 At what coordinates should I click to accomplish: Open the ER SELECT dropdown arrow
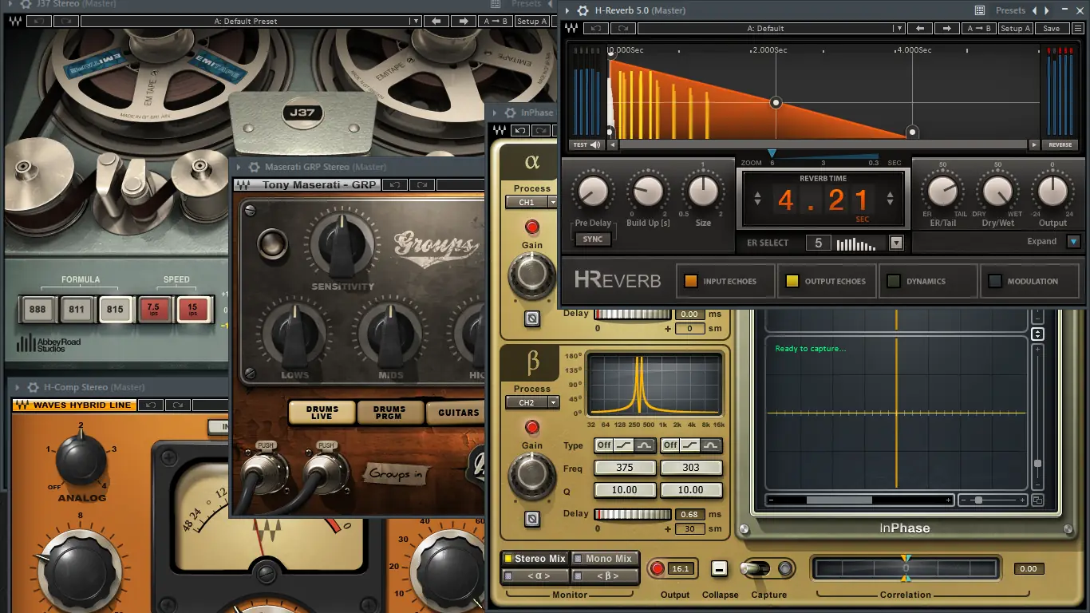point(896,243)
